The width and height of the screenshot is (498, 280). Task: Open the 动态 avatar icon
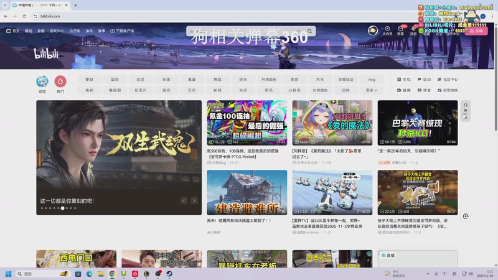[x=42, y=82]
